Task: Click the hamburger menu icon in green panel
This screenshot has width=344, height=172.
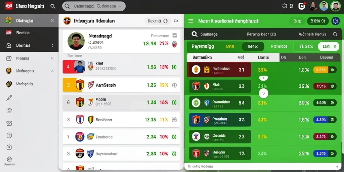Action: tap(191, 21)
